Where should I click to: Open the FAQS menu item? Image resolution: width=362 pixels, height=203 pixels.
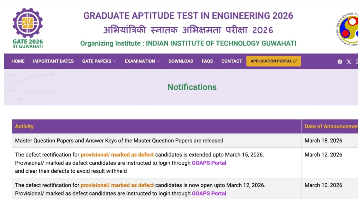click(207, 61)
